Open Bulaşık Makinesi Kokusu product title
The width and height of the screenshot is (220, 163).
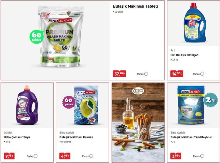[x=76, y=137]
